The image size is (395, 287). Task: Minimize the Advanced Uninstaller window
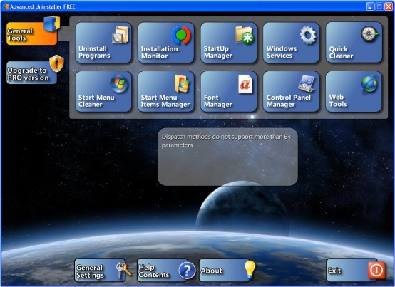click(370, 6)
